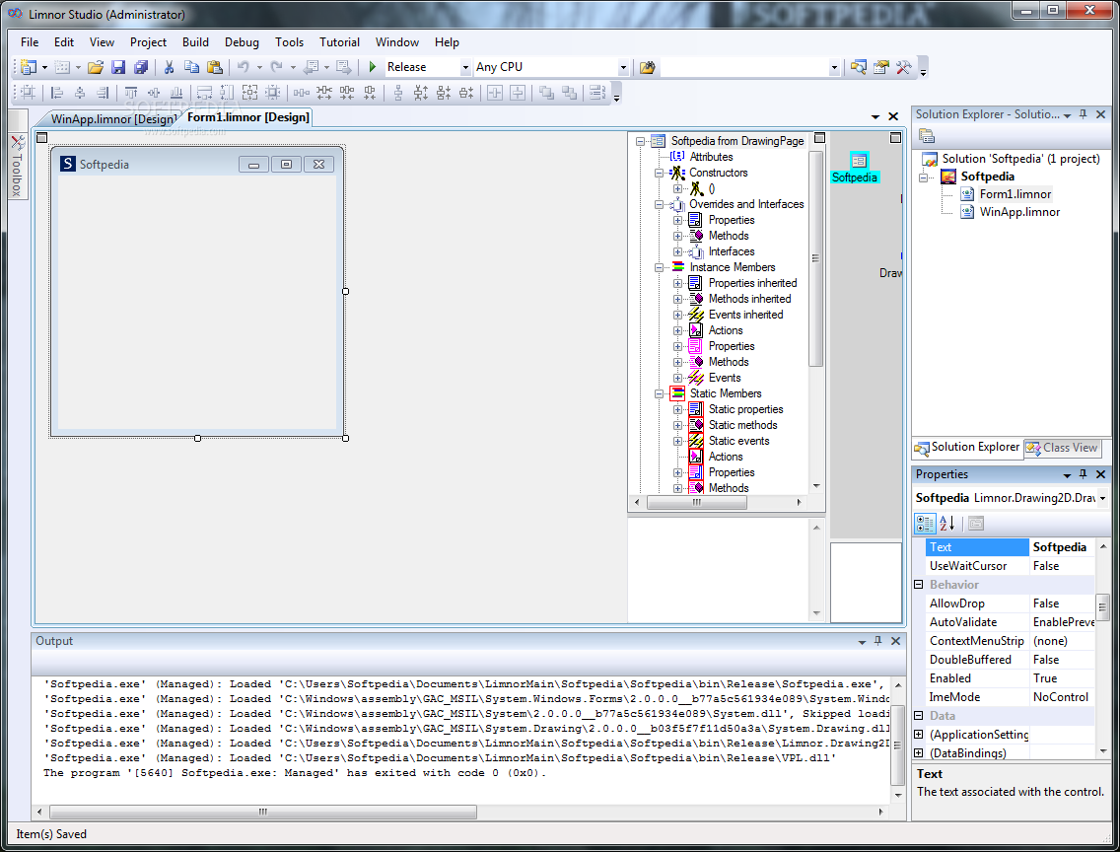Open the Toolbox side panel tab
The height and width of the screenshot is (852, 1120).
(17, 166)
